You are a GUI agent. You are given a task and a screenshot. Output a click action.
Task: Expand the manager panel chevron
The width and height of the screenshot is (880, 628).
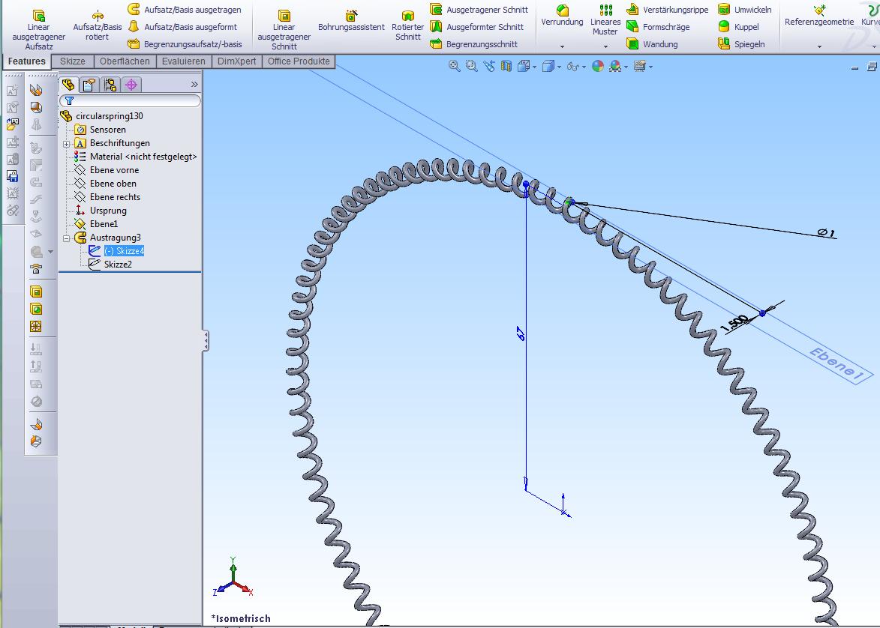coord(194,84)
